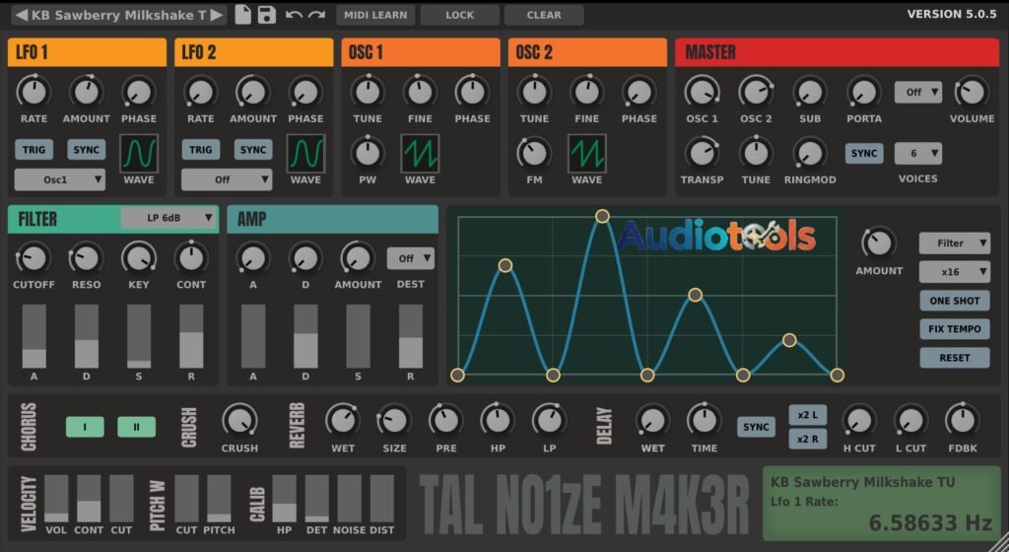Open LFO 1 waveform selector
The height and width of the screenshot is (552, 1009).
(x=139, y=154)
